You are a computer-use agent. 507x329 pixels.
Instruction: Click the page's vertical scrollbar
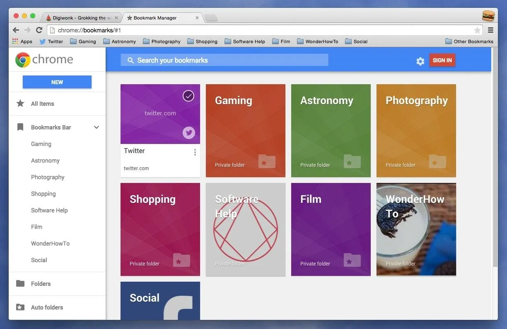tap(495, 157)
